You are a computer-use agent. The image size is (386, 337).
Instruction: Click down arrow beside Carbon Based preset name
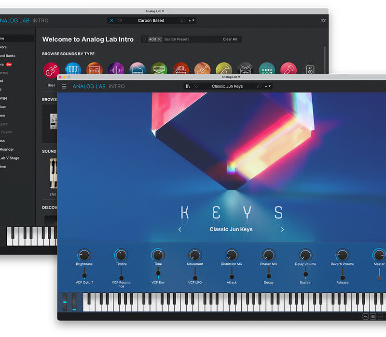point(193,20)
